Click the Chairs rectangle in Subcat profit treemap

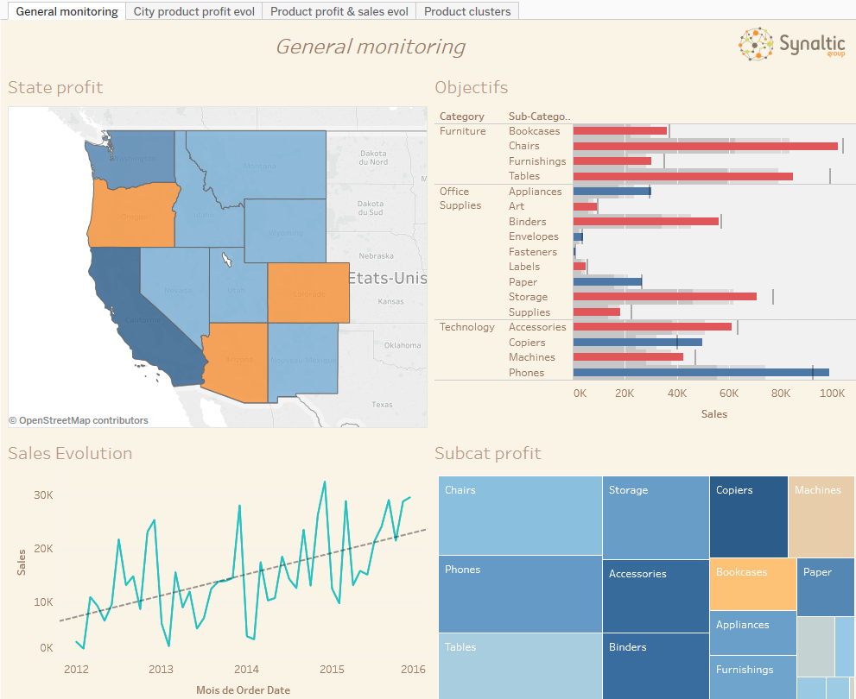(518, 513)
